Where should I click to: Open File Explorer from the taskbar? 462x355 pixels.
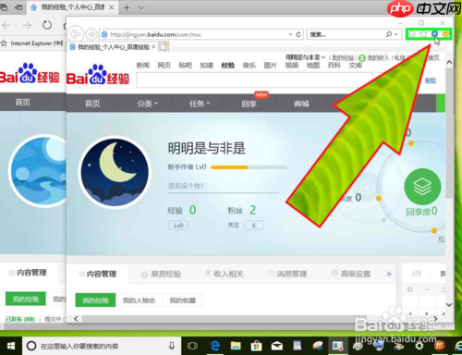point(236,346)
